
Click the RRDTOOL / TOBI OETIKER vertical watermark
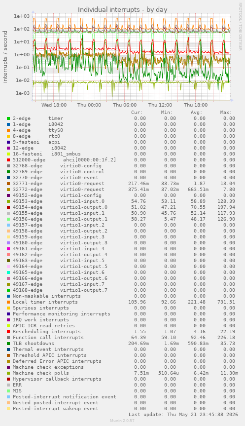[241, 26]
